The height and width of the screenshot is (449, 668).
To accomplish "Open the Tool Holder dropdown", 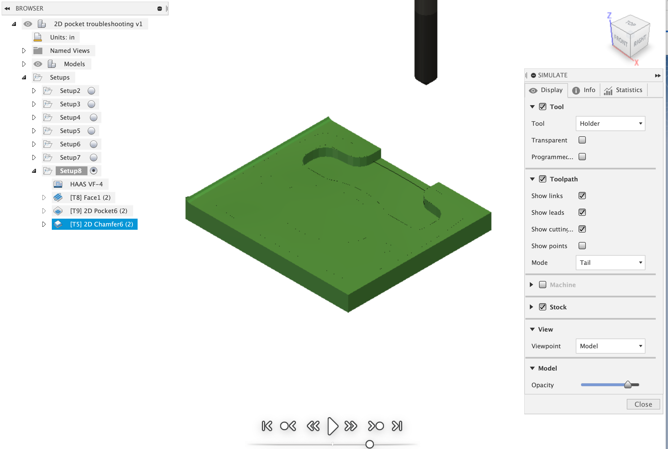I will tap(610, 124).
